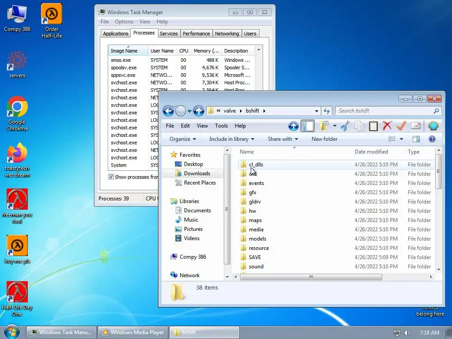The width and height of the screenshot is (452, 339).
Task: Switch to the Services tab in Task Manager
Action: 169,34
